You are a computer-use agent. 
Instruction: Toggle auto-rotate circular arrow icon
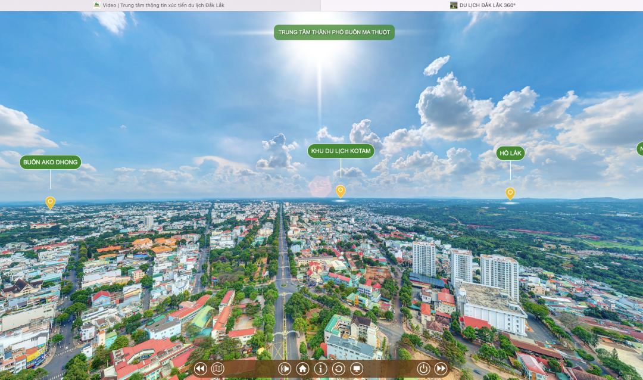pyautogui.click(x=338, y=369)
